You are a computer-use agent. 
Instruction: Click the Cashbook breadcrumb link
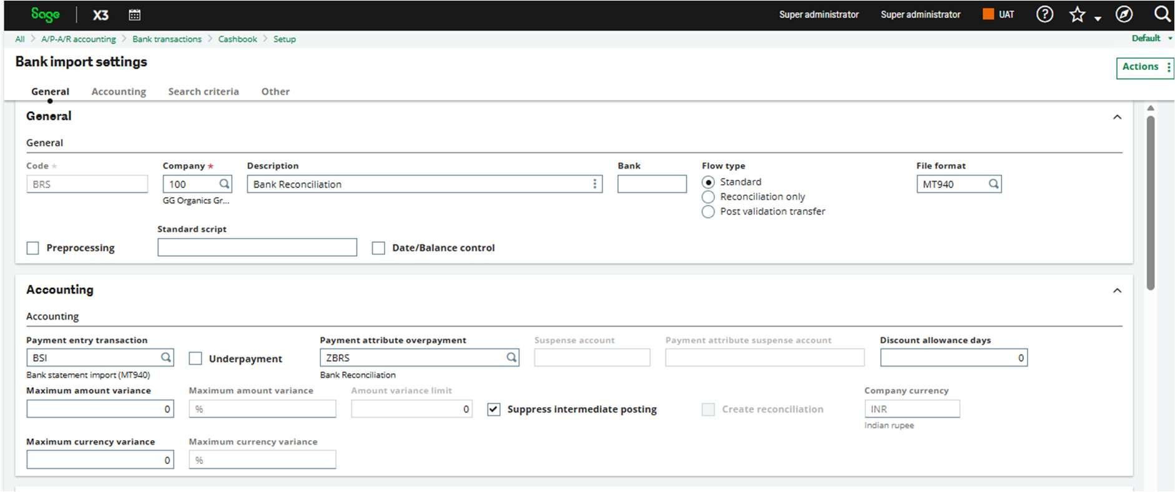pos(237,39)
